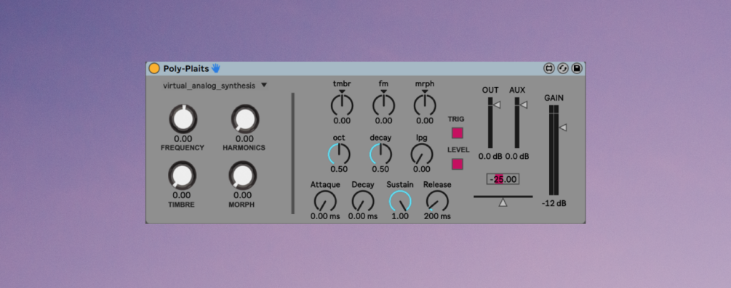Toggle the orange device activator button
731x288 pixels.
(154, 69)
